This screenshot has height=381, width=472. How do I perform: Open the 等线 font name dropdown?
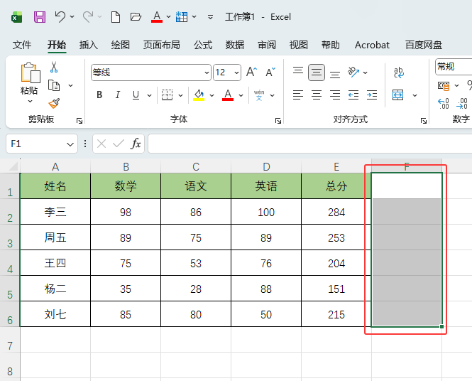207,73
